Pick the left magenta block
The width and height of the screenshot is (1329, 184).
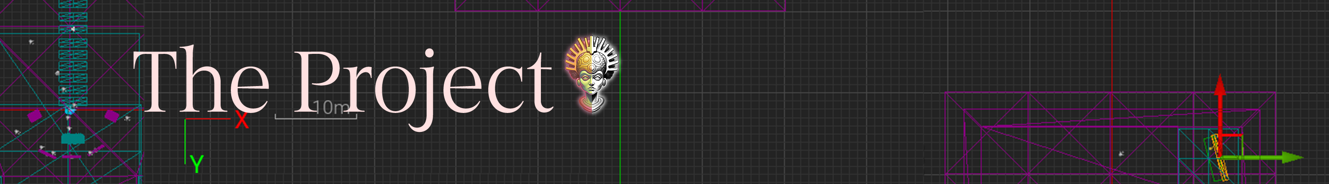pos(35,116)
